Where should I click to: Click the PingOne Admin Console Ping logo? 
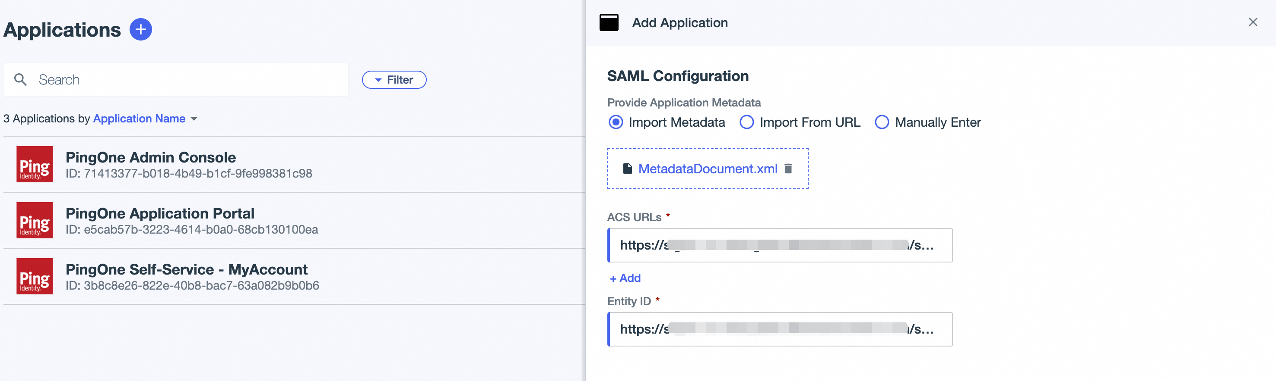click(35, 164)
